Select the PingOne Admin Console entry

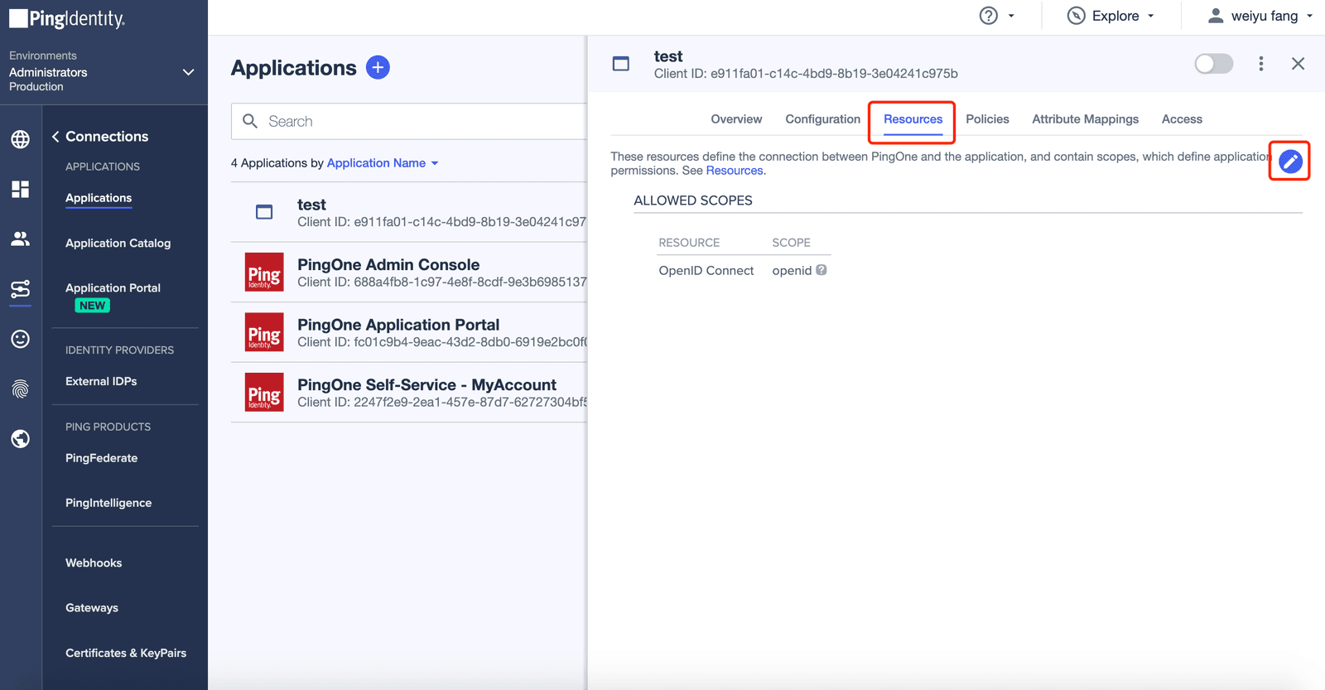point(388,264)
